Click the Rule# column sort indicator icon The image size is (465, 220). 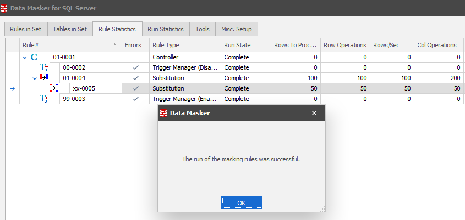tap(116, 46)
